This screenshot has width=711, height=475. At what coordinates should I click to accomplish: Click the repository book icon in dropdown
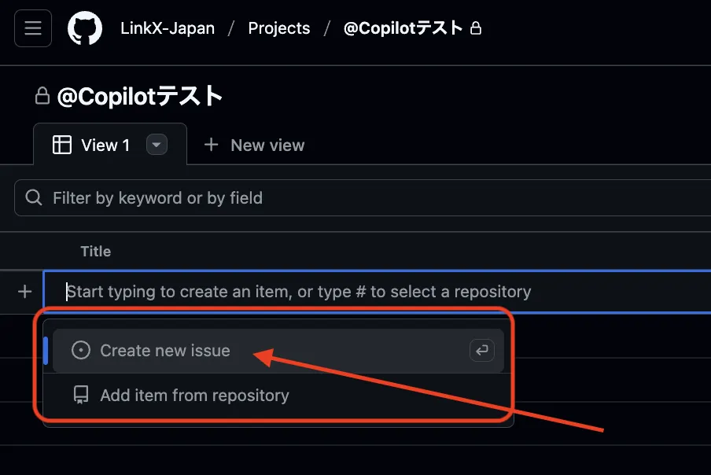tap(80, 395)
